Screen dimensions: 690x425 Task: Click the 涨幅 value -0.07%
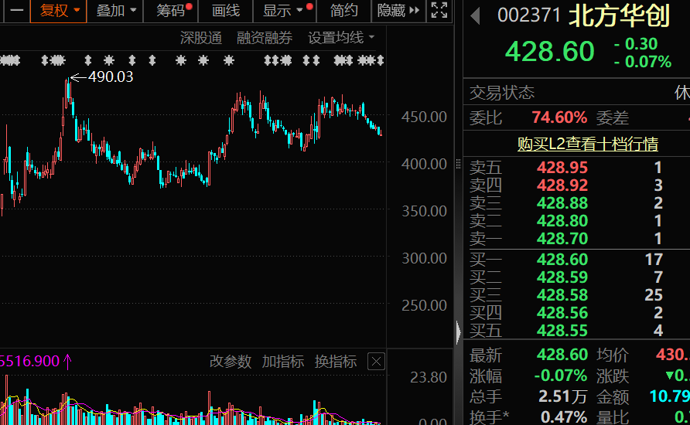pos(560,376)
